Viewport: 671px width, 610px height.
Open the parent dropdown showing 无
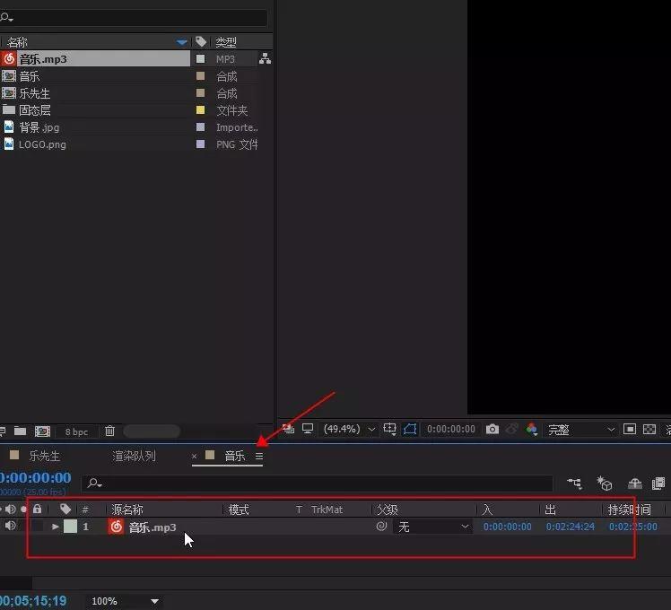coord(432,527)
